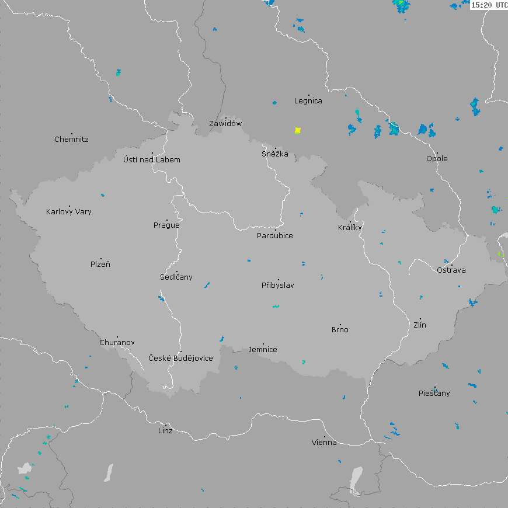Select the Karlovy Vary label
Viewport: 508px width, 508px height.
pyautogui.click(x=69, y=212)
